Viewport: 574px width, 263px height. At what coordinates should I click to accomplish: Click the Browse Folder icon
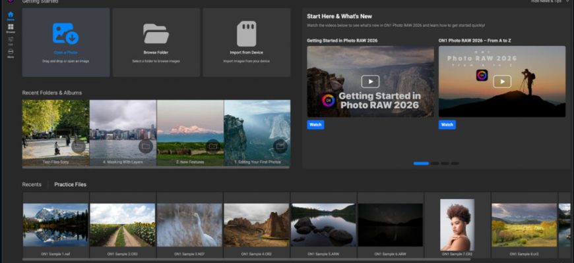(x=156, y=34)
